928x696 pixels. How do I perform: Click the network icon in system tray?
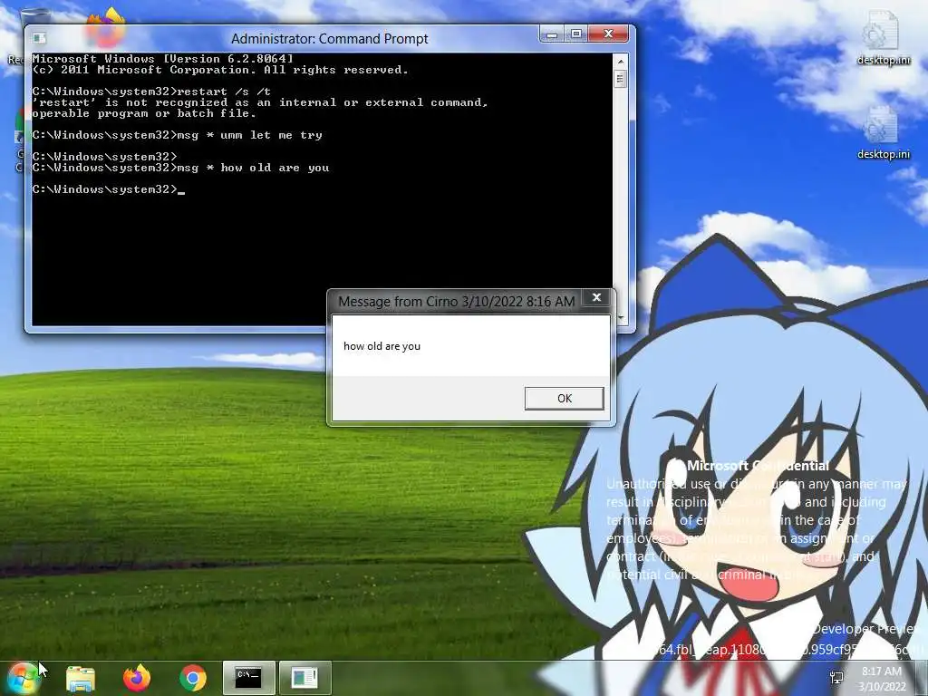pos(836,678)
